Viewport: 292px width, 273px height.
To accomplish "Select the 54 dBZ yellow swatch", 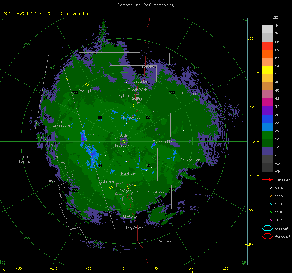I will [267, 70].
